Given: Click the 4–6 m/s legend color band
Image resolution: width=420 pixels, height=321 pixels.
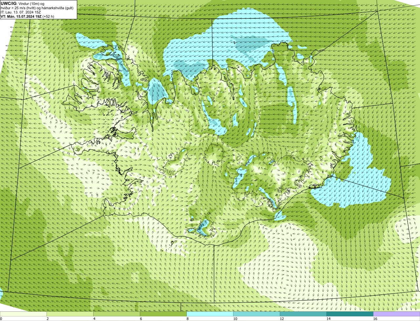Looking at the screenshot, I should pos(116,314).
